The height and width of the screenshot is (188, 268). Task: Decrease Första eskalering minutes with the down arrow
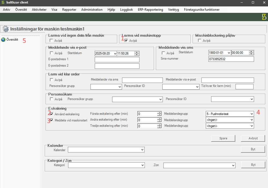159,115
